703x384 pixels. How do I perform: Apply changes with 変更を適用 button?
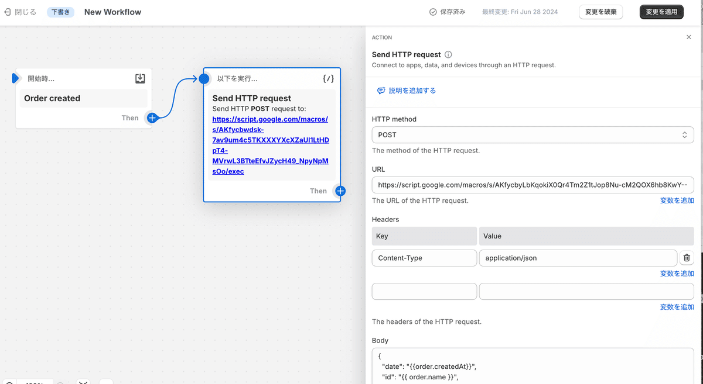(661, 12)
